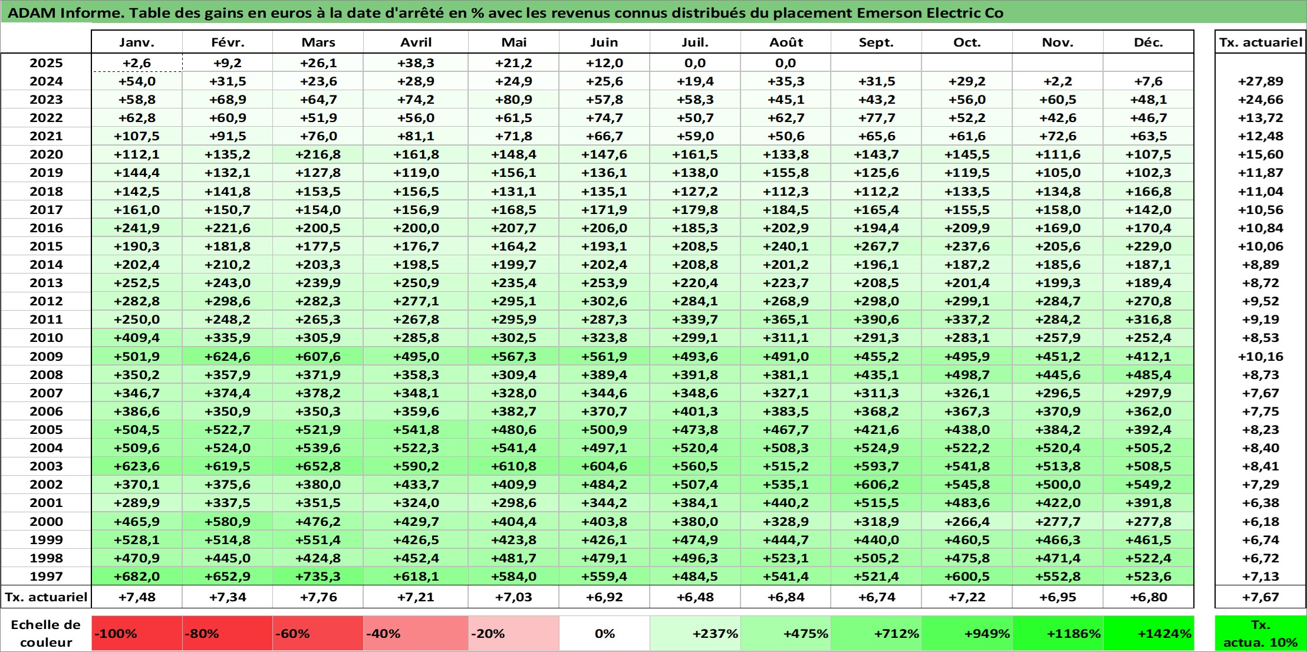Click the 1997 year row label
The width and height of the screenshot is (1307, 652).
(46, 577)
